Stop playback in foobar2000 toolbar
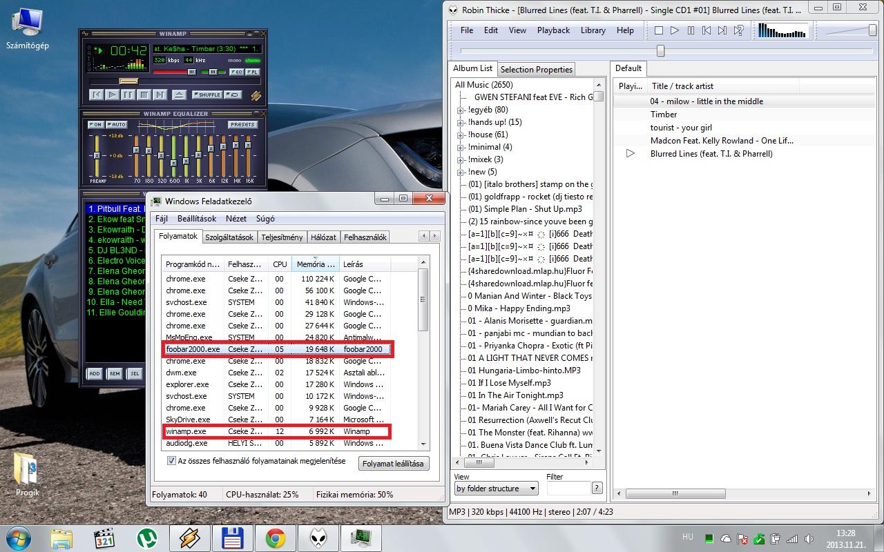Viewport: 884px width, 552px height. pos(659,30)
